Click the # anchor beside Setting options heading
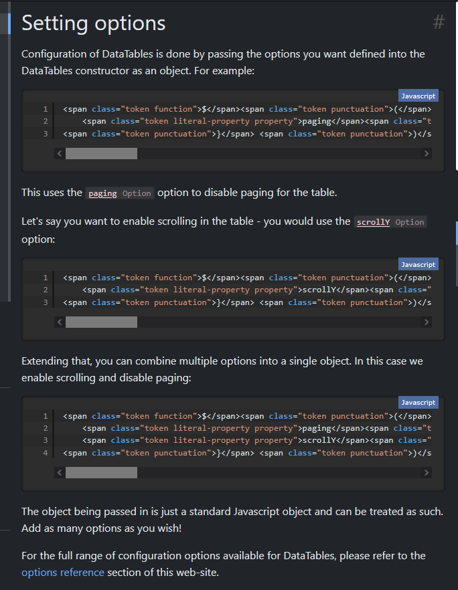 (439, 23)
